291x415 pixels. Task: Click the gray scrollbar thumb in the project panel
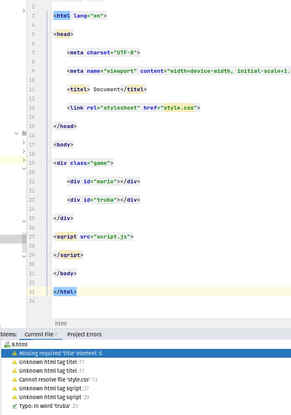click(24, 242)
